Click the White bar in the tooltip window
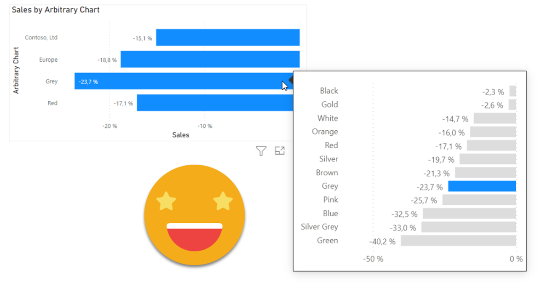The image size is (552, 289). (494, 118)
